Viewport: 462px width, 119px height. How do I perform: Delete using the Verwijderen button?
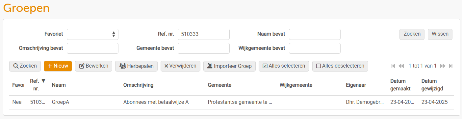(x=180, y=66)
